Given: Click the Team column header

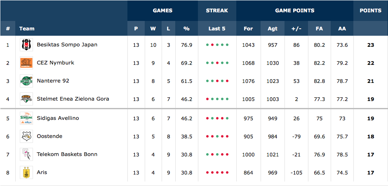Looking at the screenshot, I should tap(27, 29).
